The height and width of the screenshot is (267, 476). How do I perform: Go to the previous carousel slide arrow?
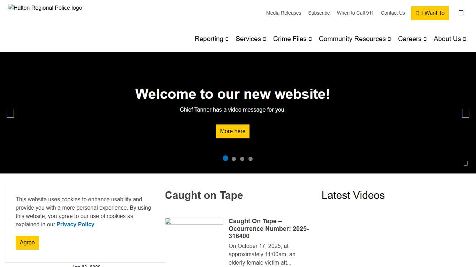pyautogui.click(x=10, y=113)
